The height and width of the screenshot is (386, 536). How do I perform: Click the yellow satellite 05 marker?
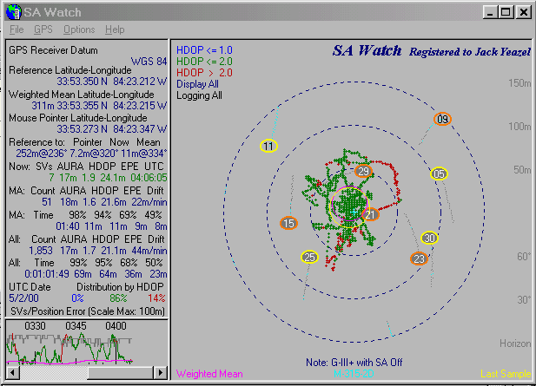(439, 173)
